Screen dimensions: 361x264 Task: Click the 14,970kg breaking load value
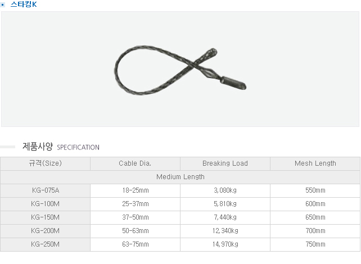point(225,244)
